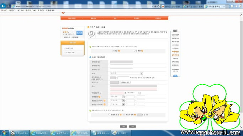
Task: Open the browser Tools gear icon
Action: point(240,6)
